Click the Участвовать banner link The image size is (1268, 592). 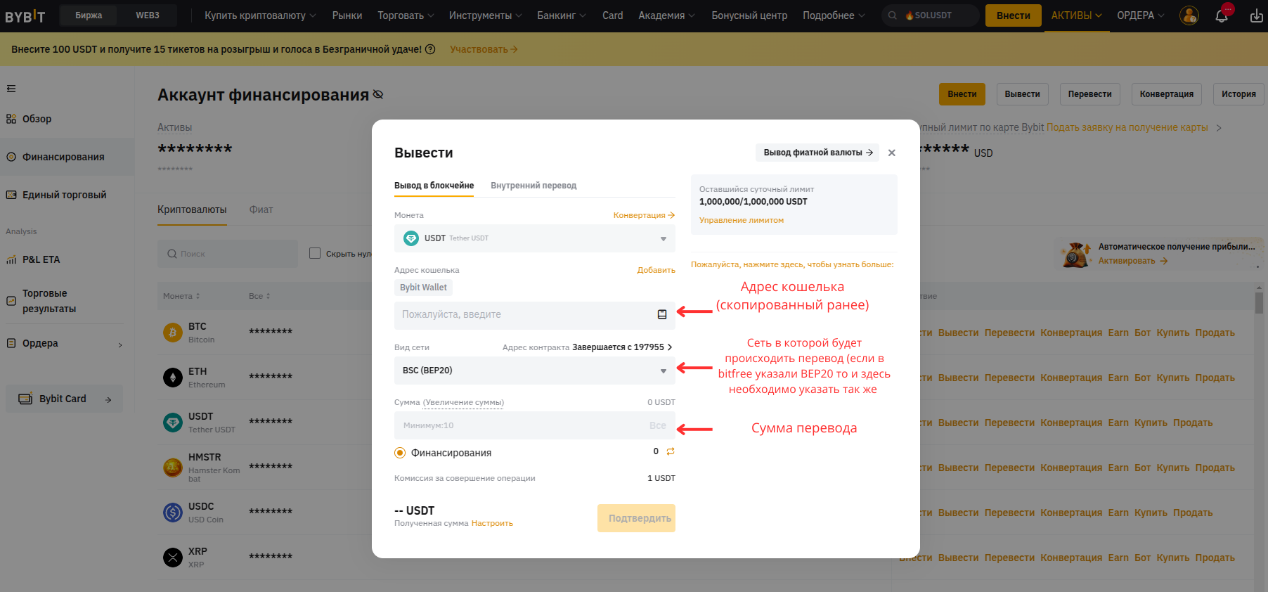click(x=484, y=49)
